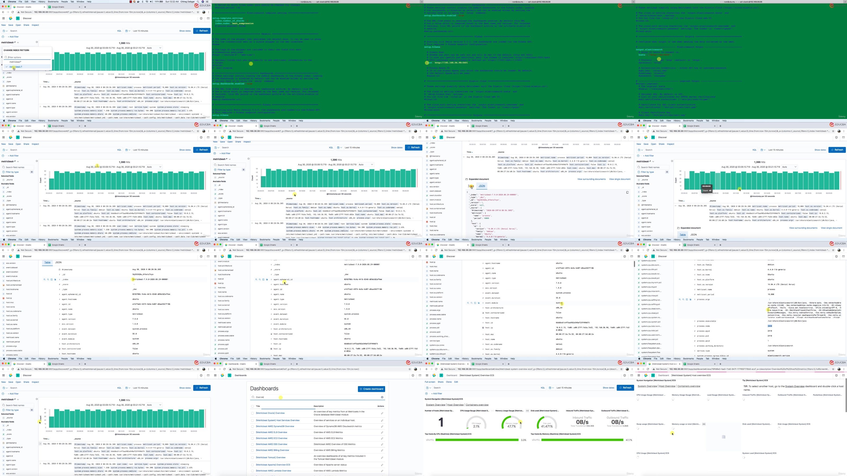Image resolution: width=847 pixels, height=476 pixels.
Task: Toggle metricbeat-* index dropdown above CHANGE INDEX PATTERN popup
Action: pyautogui.click(x=10, y=42)
